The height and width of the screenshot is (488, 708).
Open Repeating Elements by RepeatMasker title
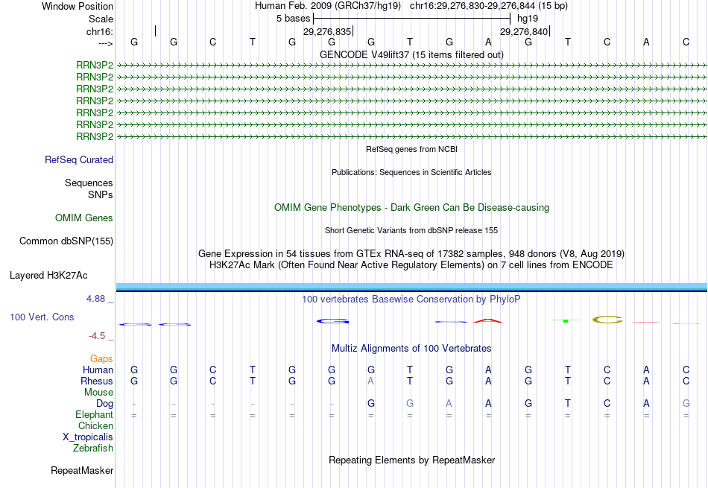click(411, 460)
